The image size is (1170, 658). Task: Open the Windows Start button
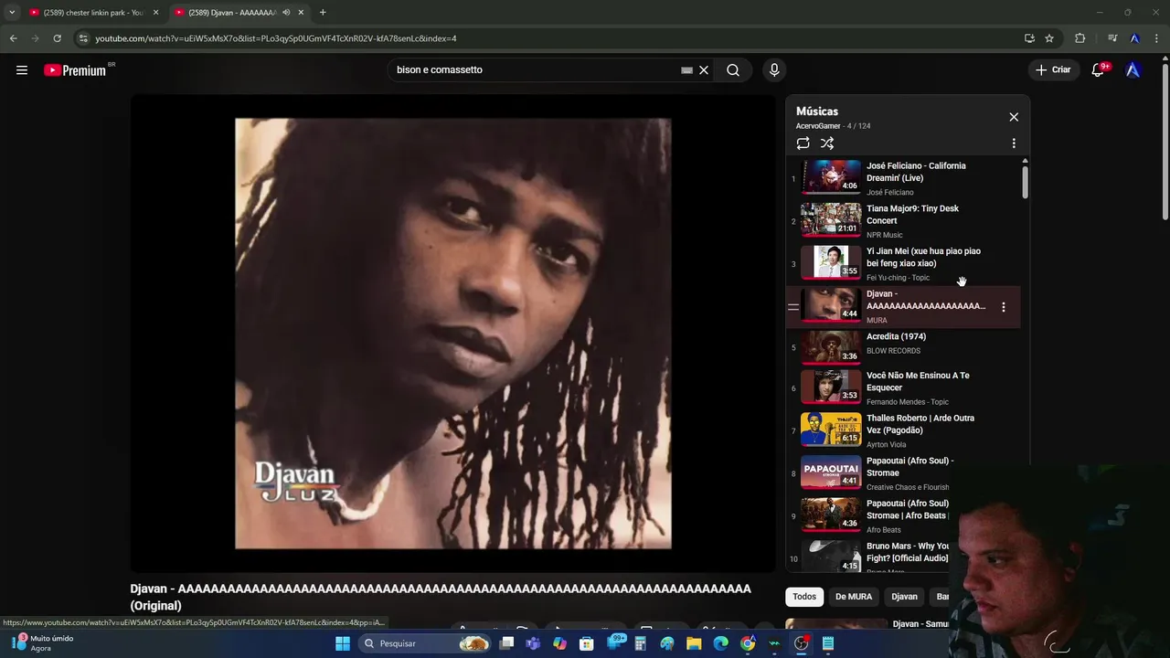[x=343, y=643]
